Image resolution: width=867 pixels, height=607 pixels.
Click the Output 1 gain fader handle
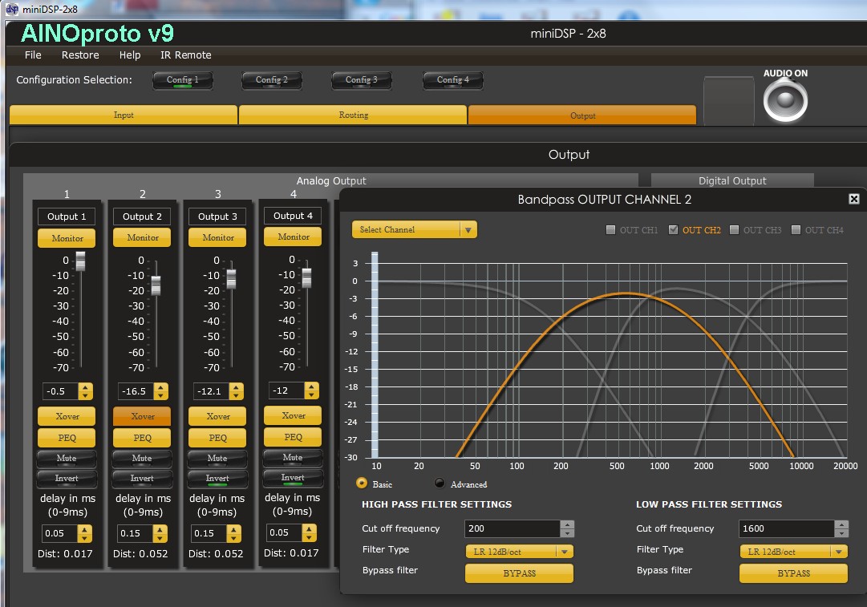coord(81,261)
